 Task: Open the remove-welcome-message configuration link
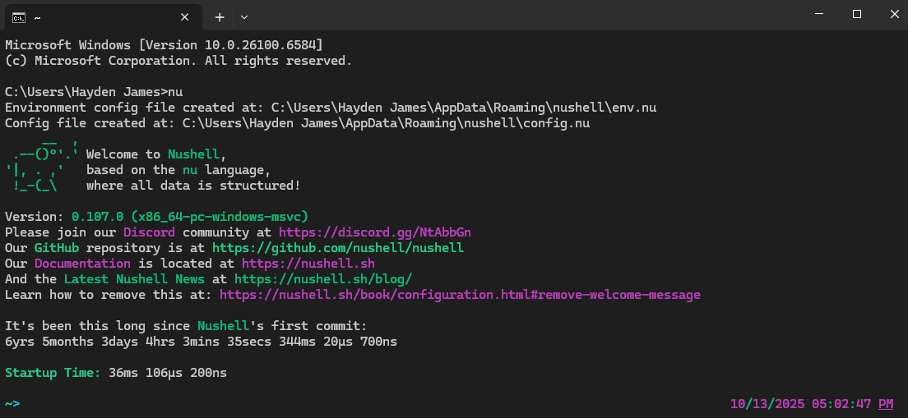[460, 295]
